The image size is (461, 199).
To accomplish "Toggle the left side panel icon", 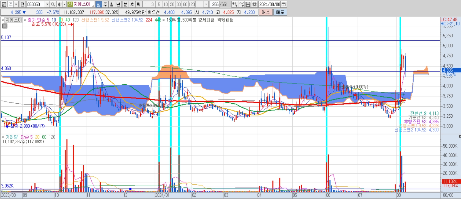I will pos(4,4).
